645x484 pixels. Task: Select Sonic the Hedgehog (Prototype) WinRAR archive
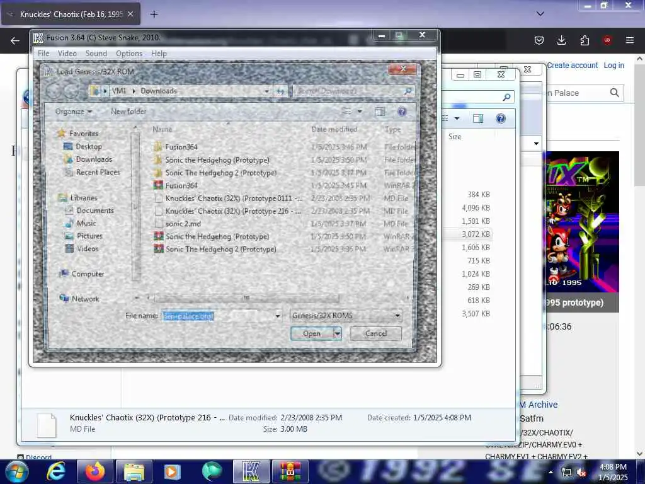(212, 236)
